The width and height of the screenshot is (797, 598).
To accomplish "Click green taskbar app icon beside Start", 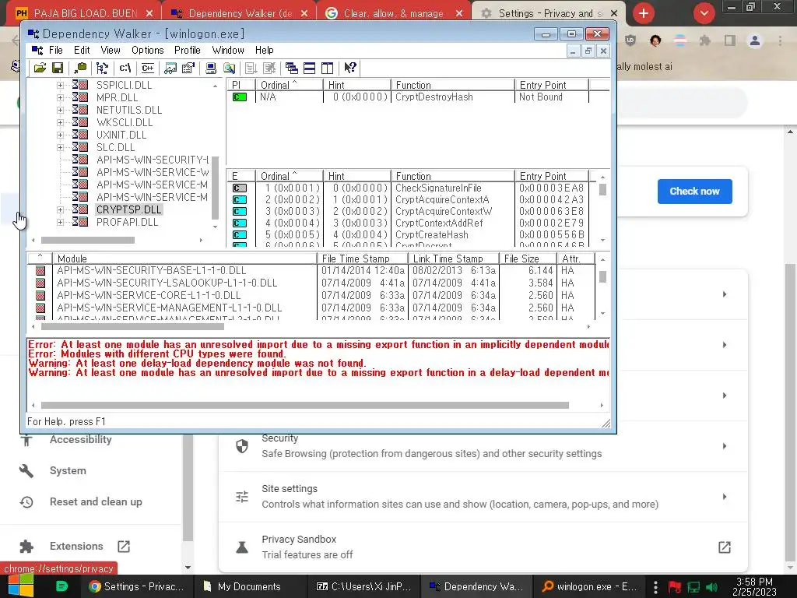I will 62,586.
